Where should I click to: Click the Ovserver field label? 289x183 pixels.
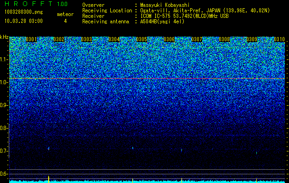pyautogui.click(x=93, y=5)
